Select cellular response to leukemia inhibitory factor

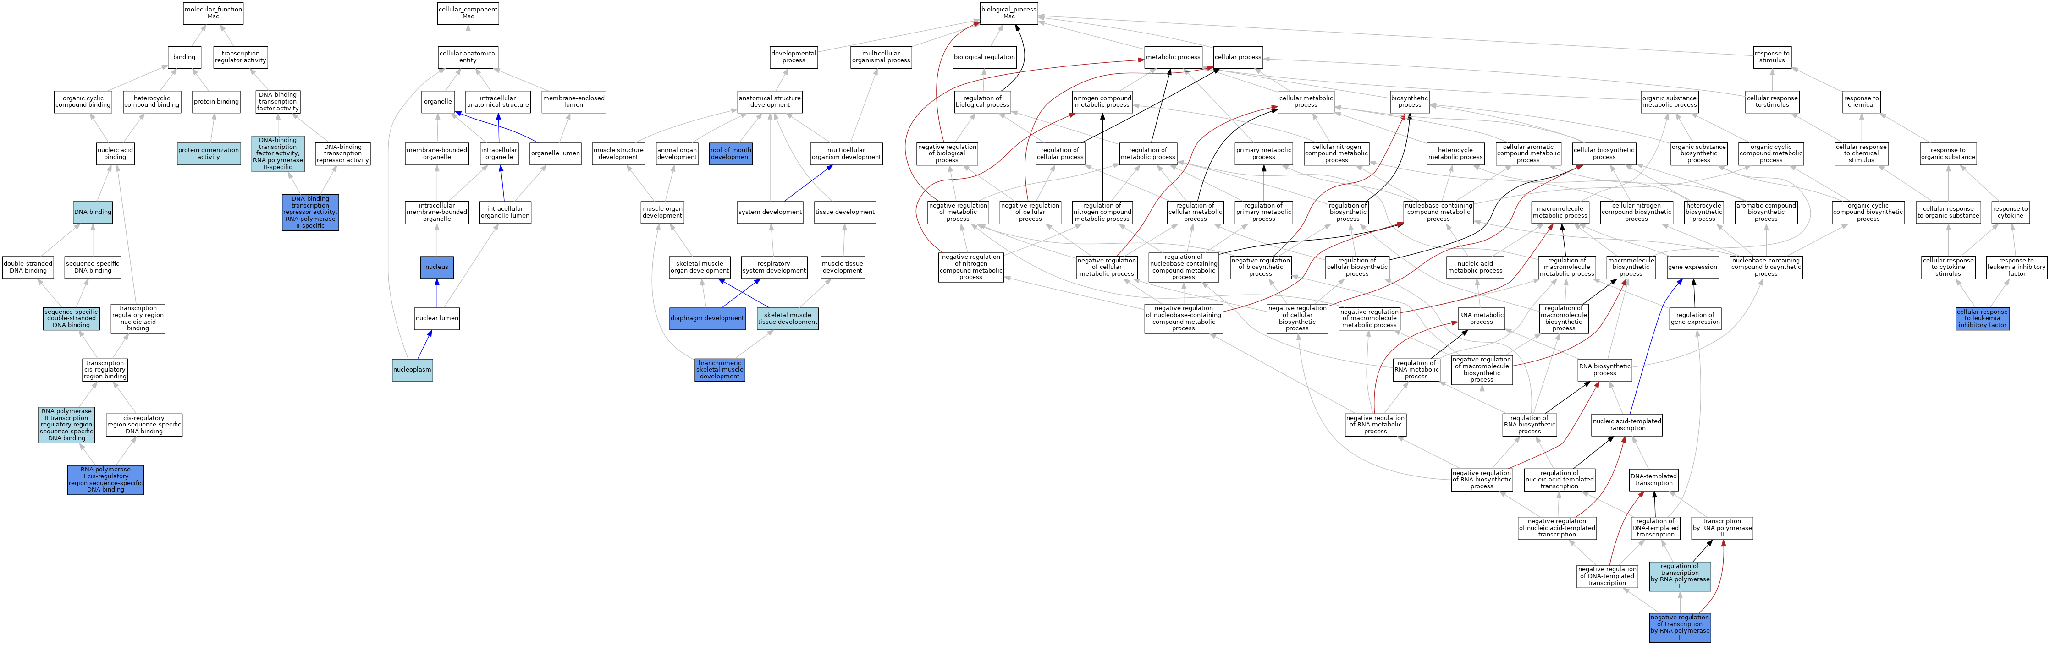[1982, 319]
